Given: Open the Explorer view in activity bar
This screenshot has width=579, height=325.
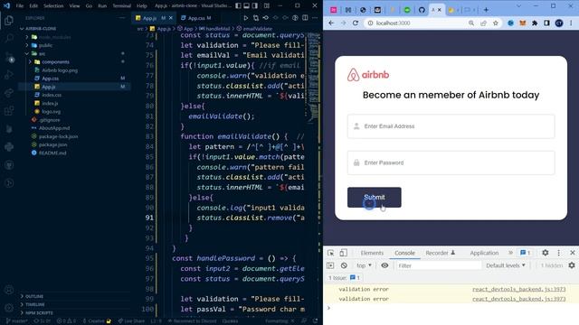Looking at the screenshot, I should (9, 20).
